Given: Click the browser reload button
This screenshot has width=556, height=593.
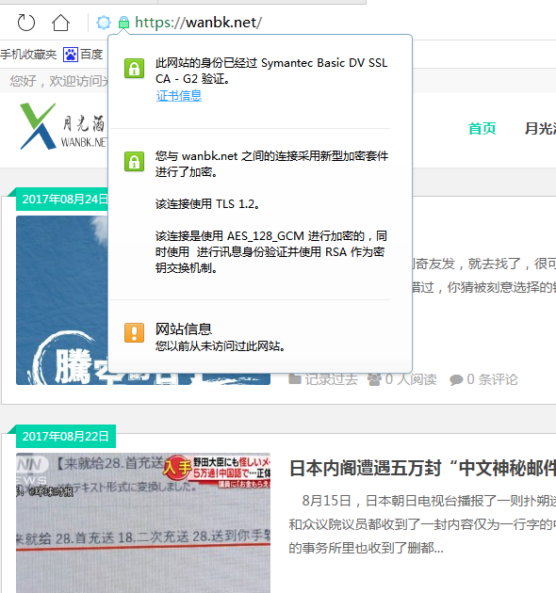Looking at the screenshot, I should [x=26, y=23].
